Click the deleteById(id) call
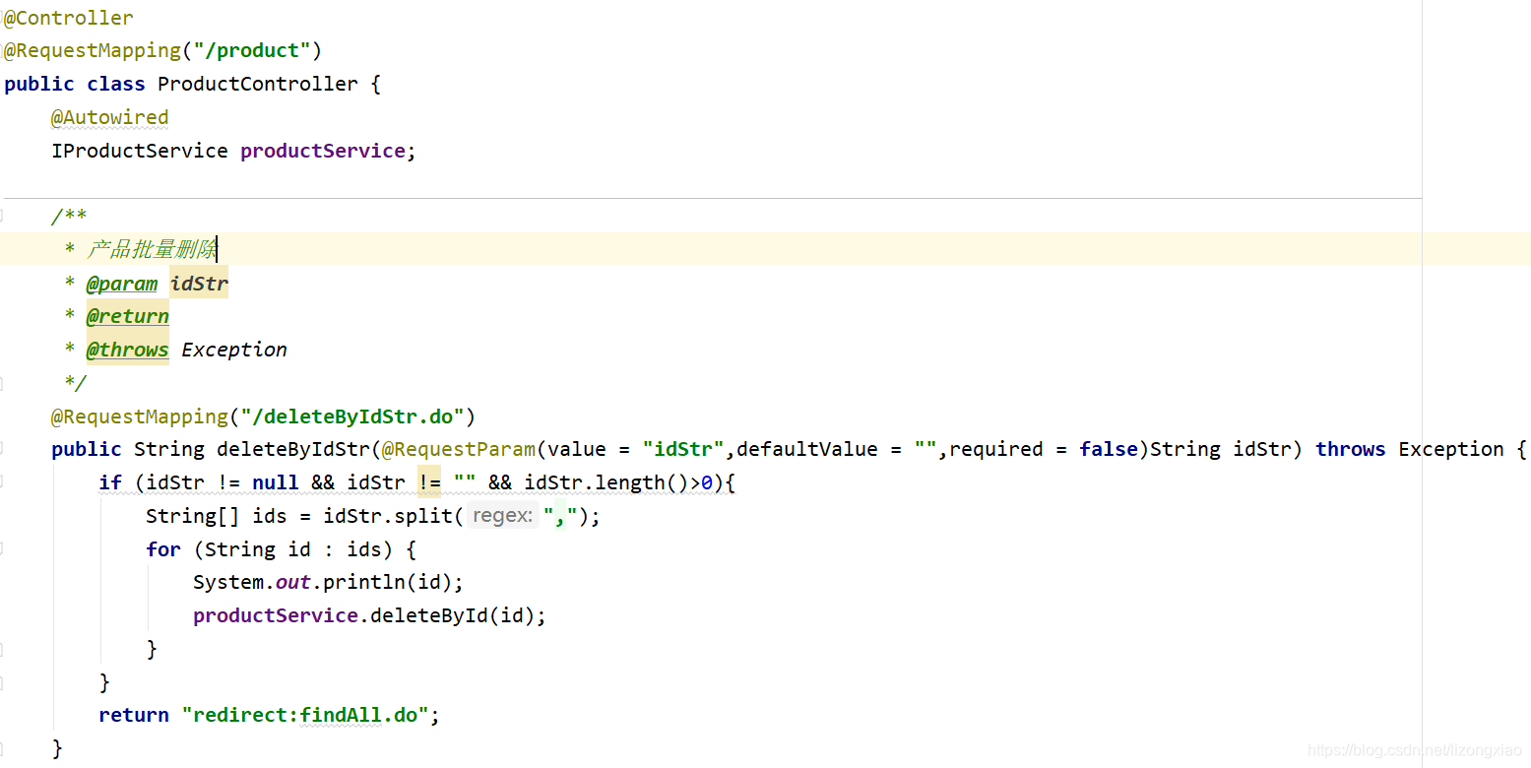 (453, 615)
